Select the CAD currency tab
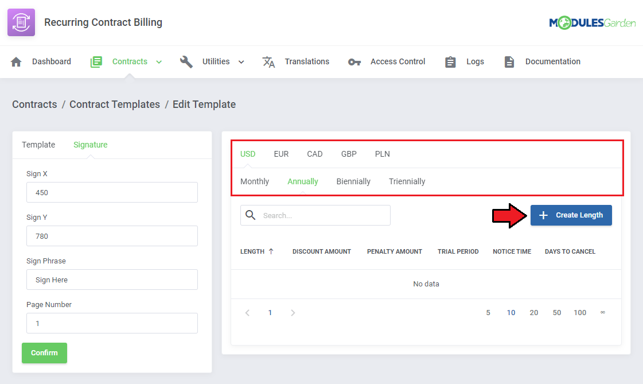Screen dimensions: 643x384 pos(314,154)
